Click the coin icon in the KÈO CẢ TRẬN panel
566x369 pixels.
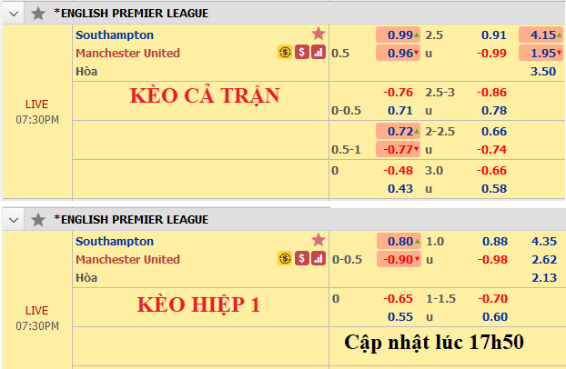pos(285,53)
